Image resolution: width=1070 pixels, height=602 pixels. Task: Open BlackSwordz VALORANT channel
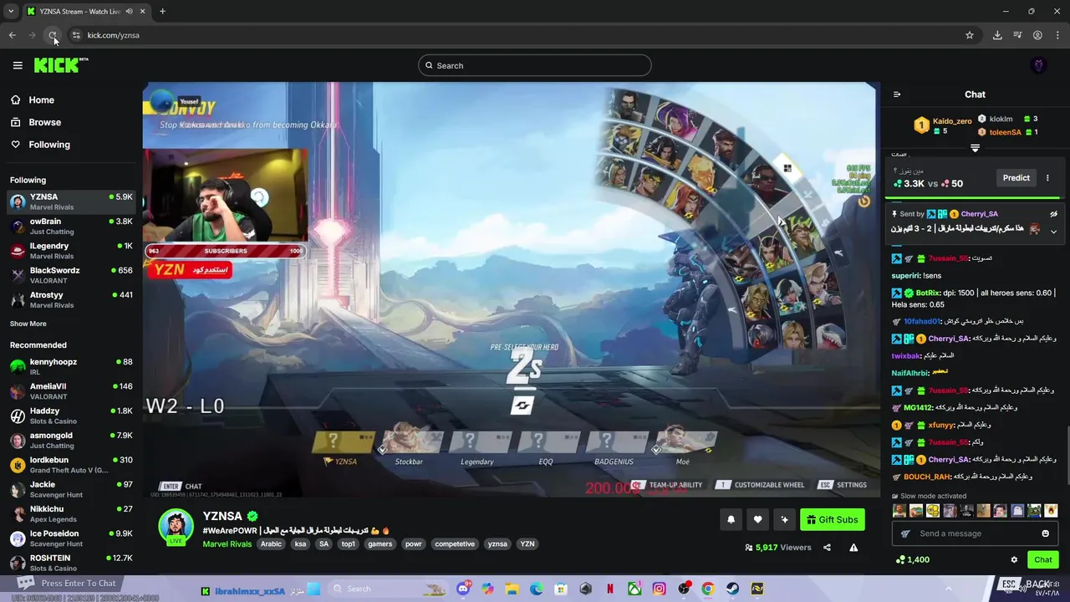(70, 275)
